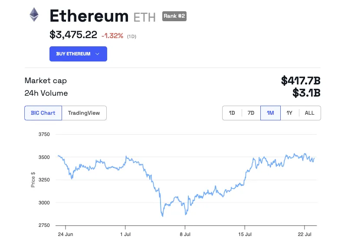Switch to the BIC Chart tab
The height and width of the screenshot is (252, 351).
pyautogui.click(x=43, y=113)
